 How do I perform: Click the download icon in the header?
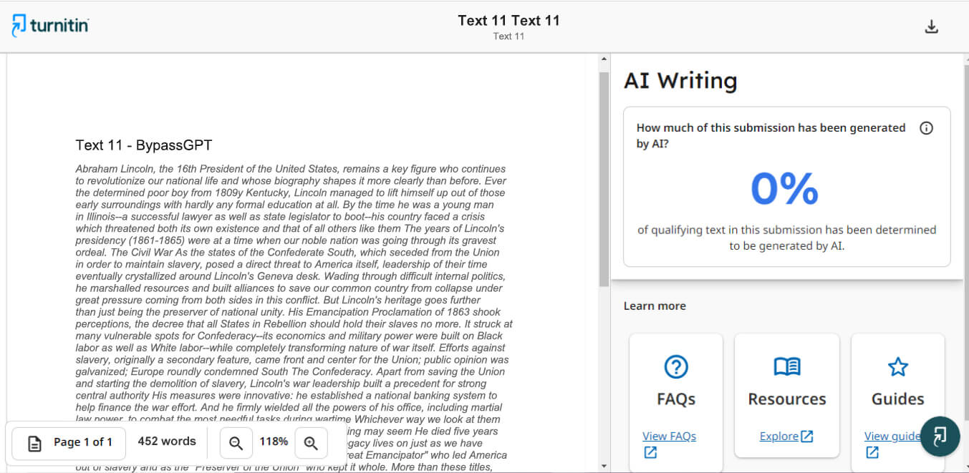coord(931,27)
